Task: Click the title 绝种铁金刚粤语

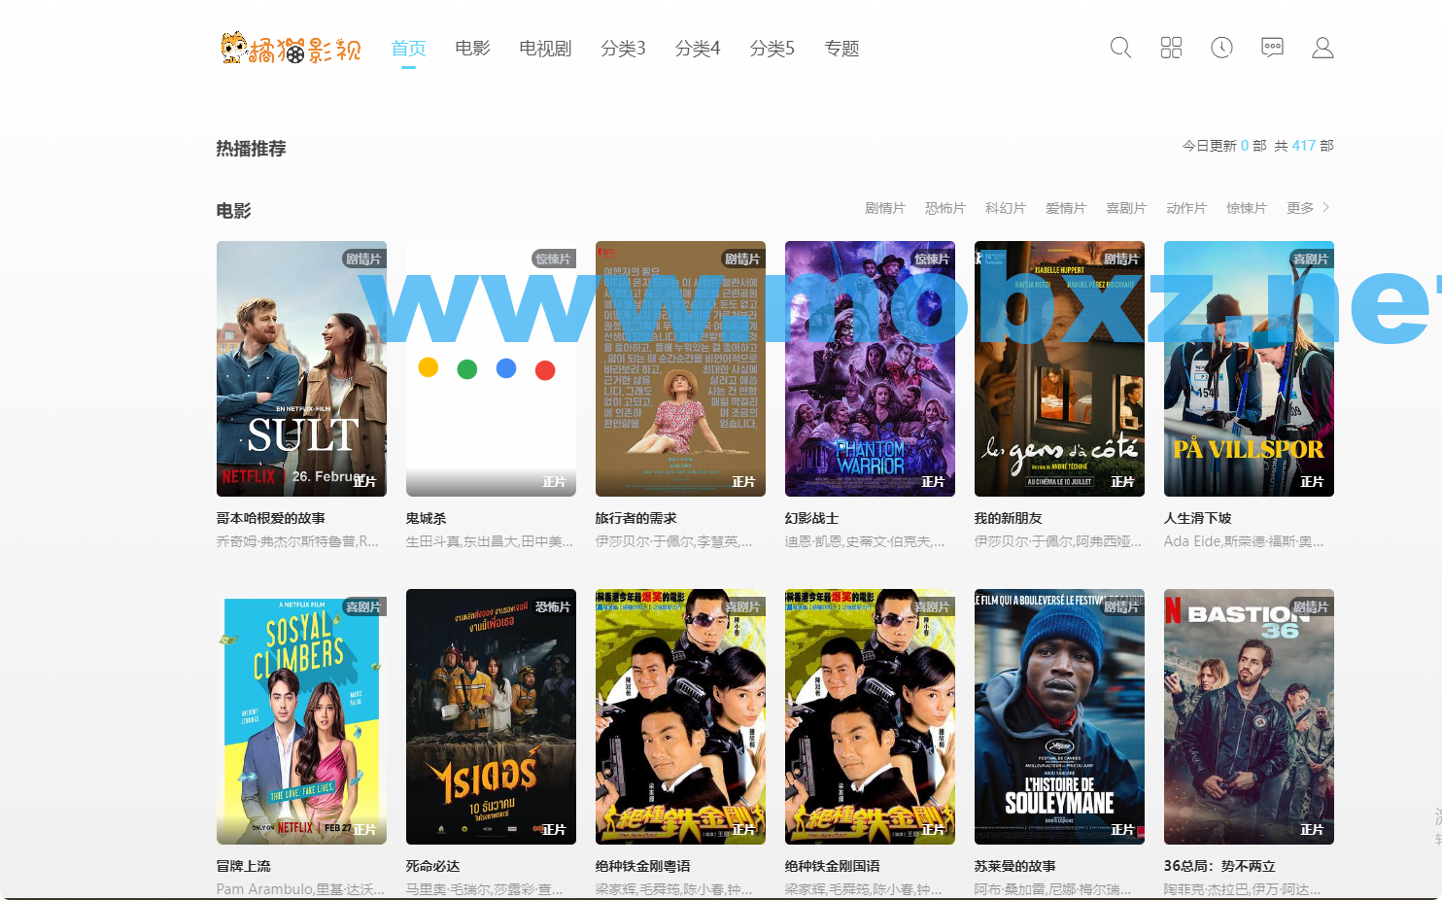Action: point(642,866)
